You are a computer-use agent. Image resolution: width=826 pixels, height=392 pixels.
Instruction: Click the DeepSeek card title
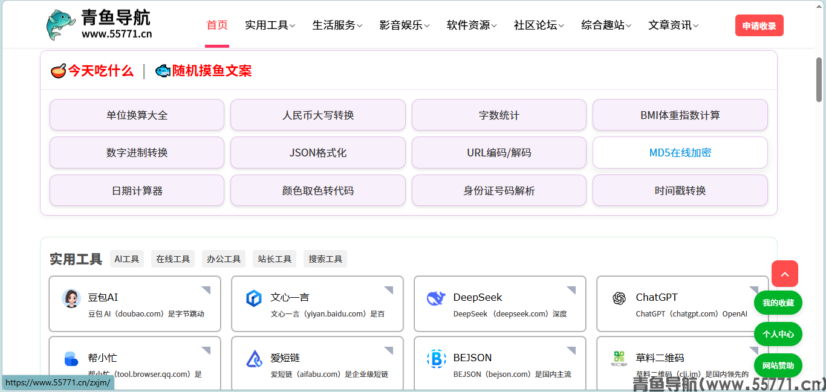(x=478, y=297)
